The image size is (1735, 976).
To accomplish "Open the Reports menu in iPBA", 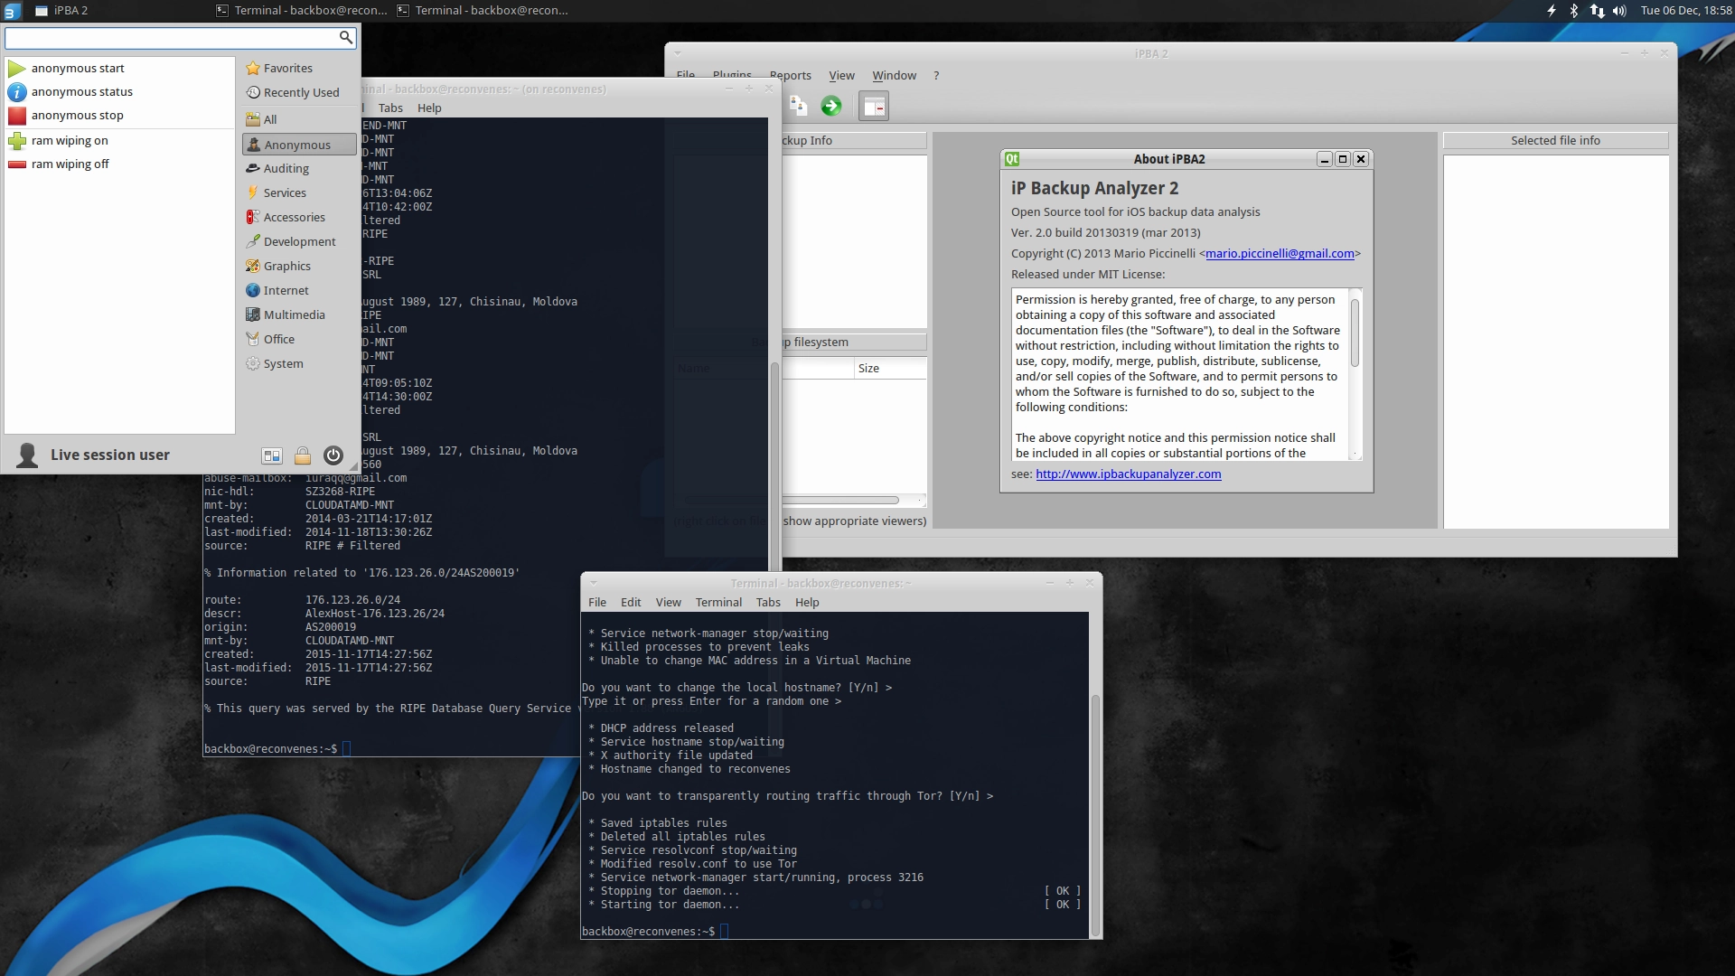I will pyautogui.click(x=790, y=75).
